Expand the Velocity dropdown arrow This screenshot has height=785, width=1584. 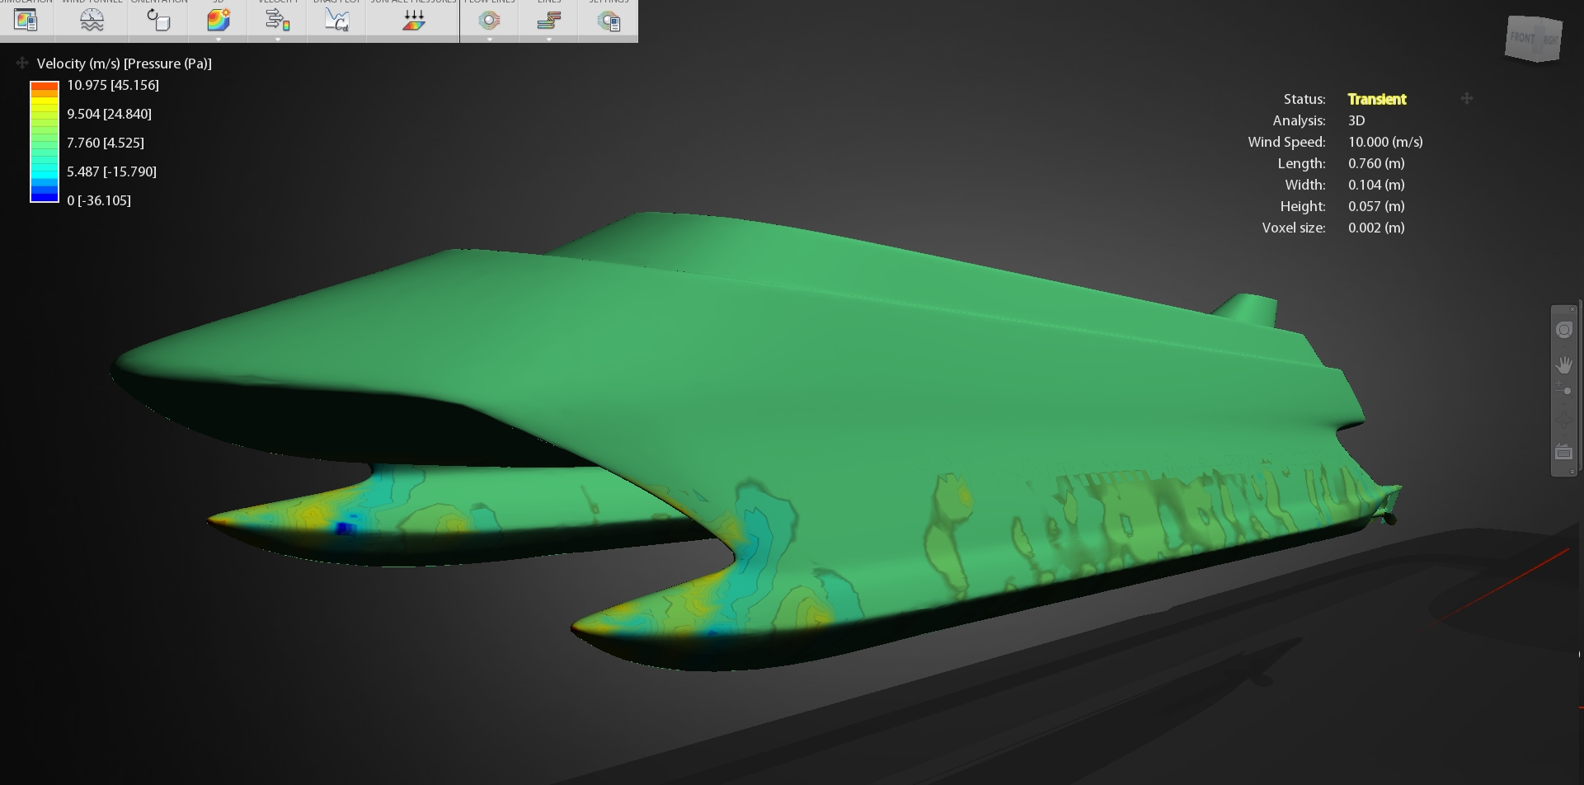(x=278, y=39)
